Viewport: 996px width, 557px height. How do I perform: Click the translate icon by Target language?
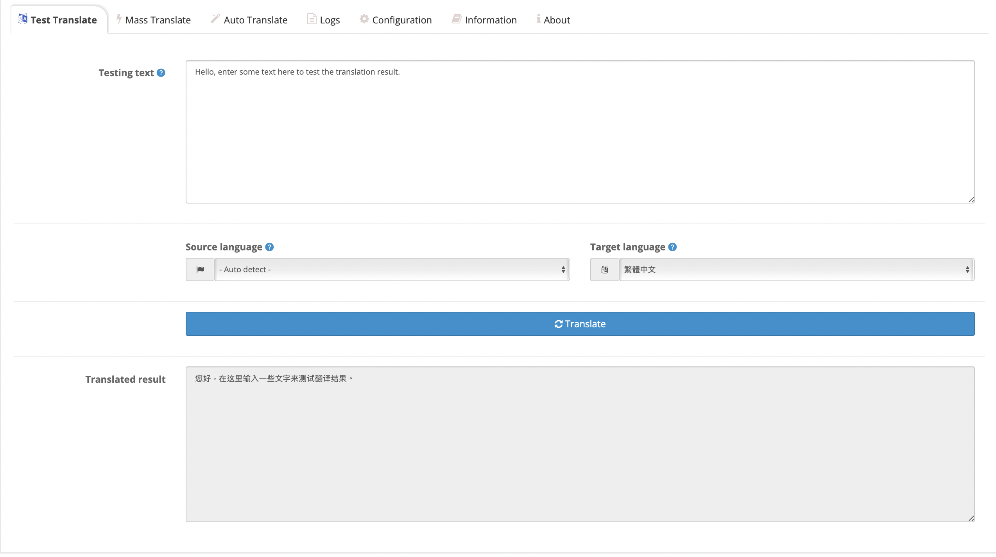pos(605,270)
